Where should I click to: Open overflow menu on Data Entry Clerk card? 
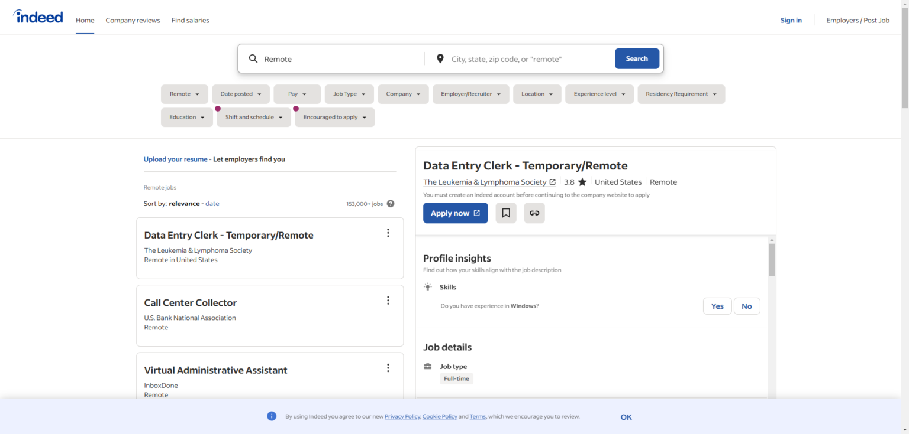point(388,233)
